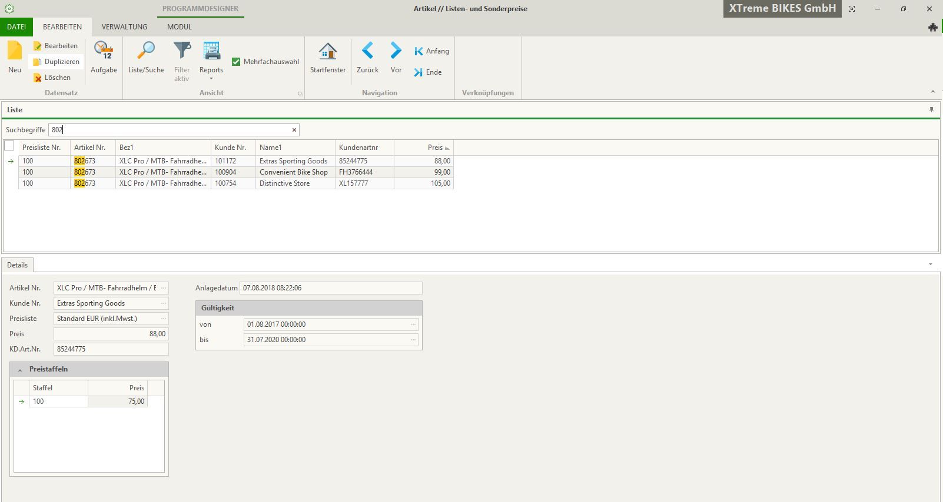Viewport: 943px width, 502px height.
Task: Collapse the ribbon with the chevron
Action: pyautogui.click(x=932, y=92)
